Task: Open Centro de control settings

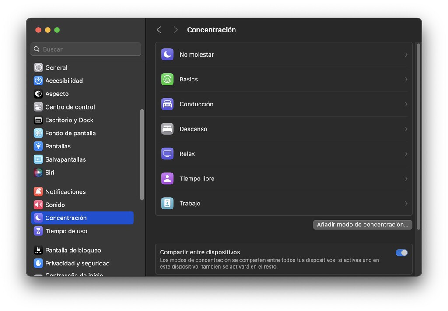Action: (x=70, y=107)
